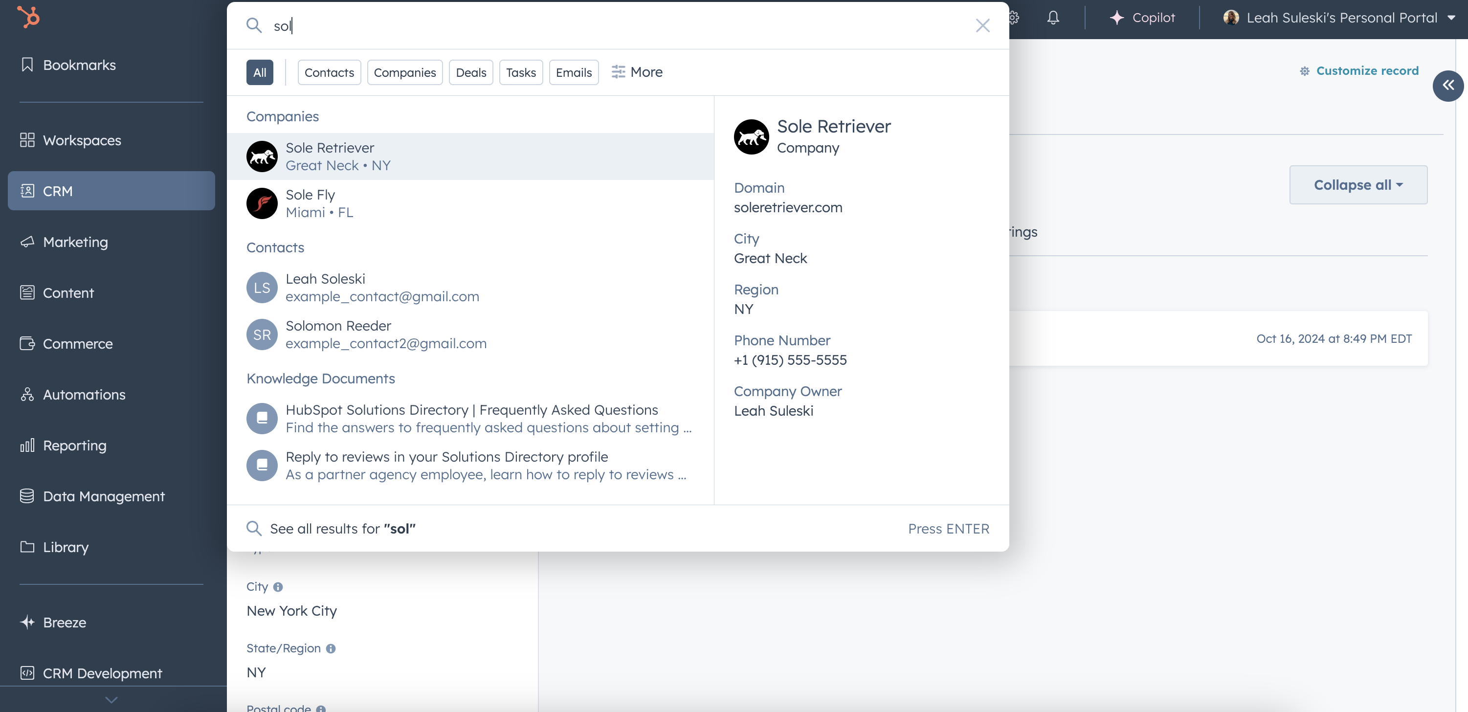Click the soleretriever.com domain value
1468x712 pixels.
tap(788, 207)
